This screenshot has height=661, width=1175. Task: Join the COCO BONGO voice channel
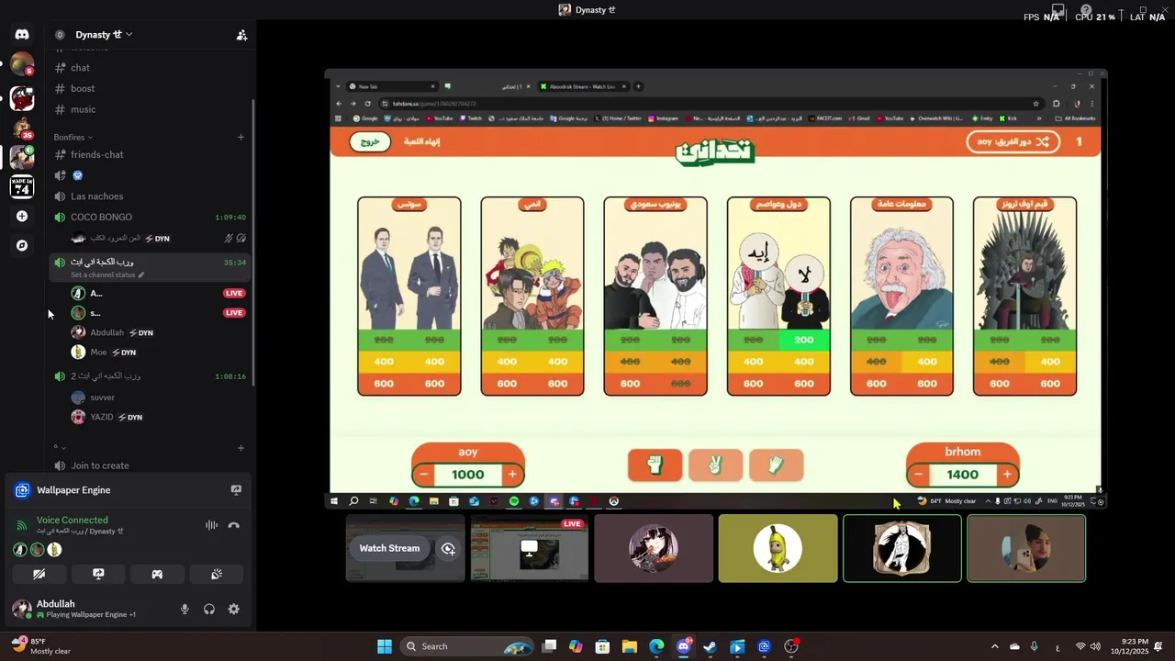(x=151, y=218)
